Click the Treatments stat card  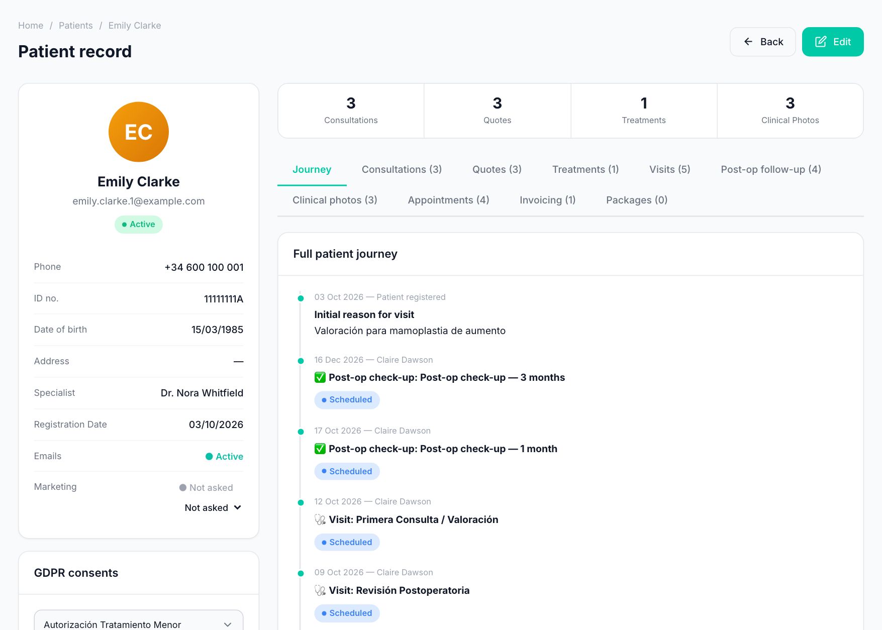[644, 111]
